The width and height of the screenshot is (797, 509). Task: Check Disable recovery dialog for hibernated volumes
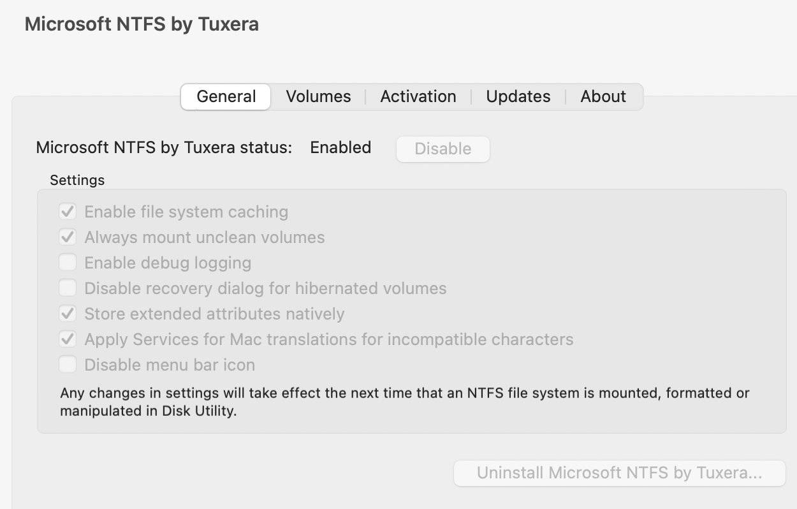(x=68, y=288)
